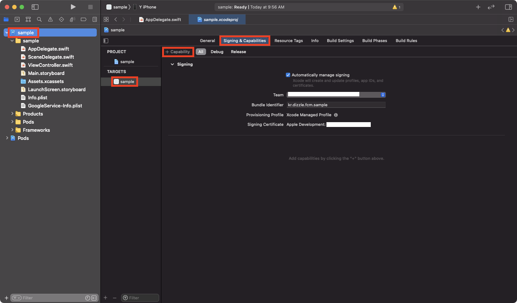The image size is (517, 303).
Task: Click the Bundle Identifier text field
Action: [x=336, y=105]
